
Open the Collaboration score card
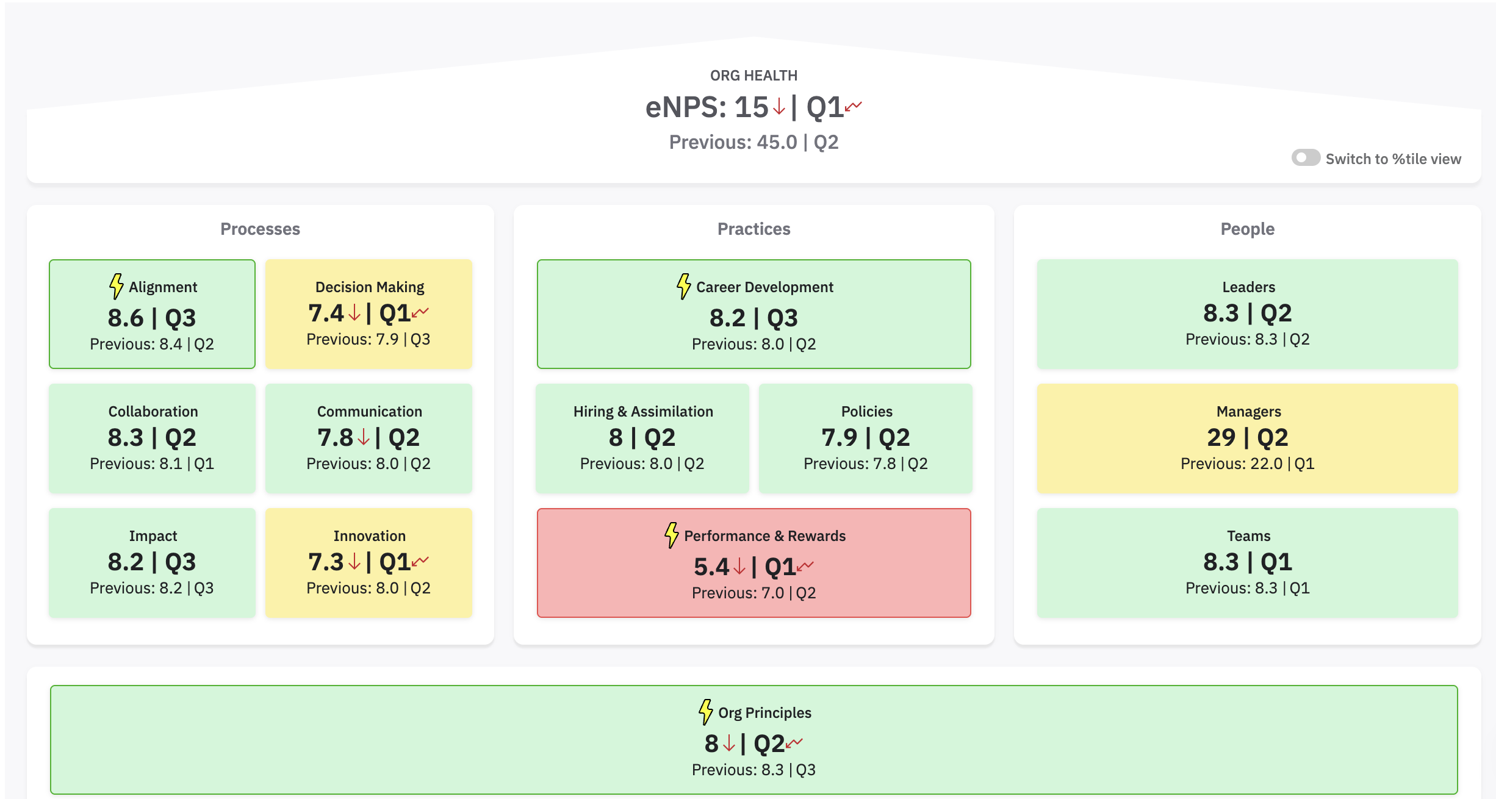(152, 438)
